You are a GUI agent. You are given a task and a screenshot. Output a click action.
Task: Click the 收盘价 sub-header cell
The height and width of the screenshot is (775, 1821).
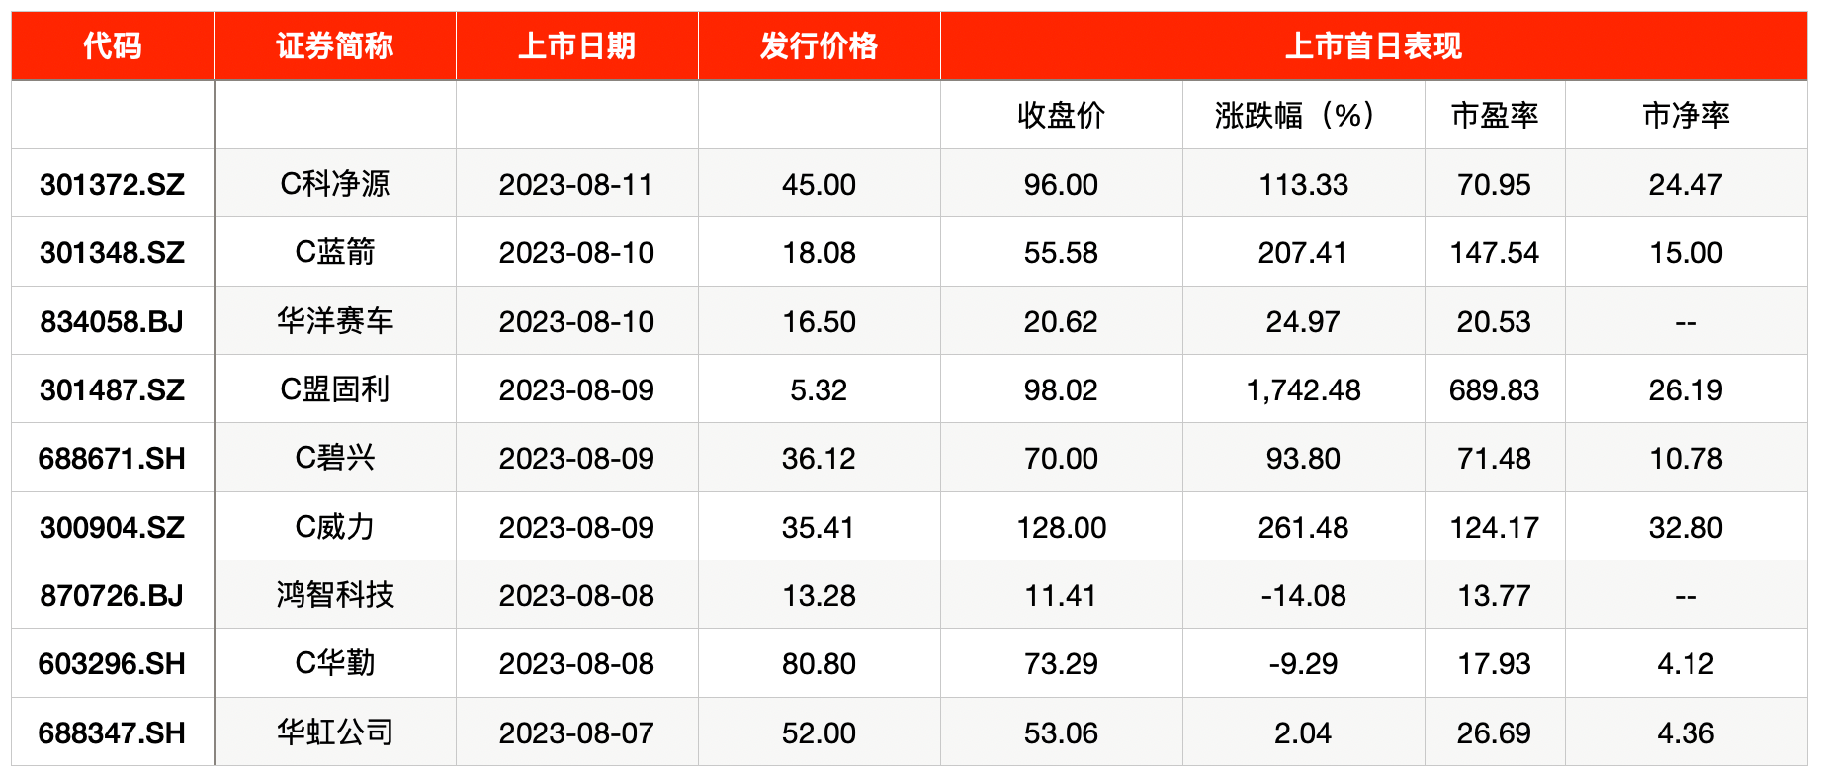(1061, 115)
